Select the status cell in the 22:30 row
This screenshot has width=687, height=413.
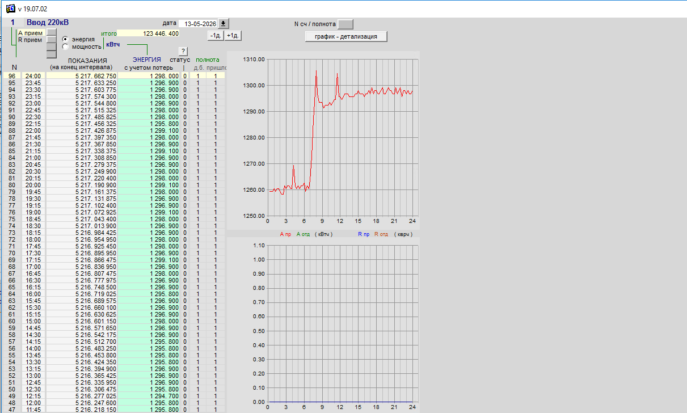[184, 116]
